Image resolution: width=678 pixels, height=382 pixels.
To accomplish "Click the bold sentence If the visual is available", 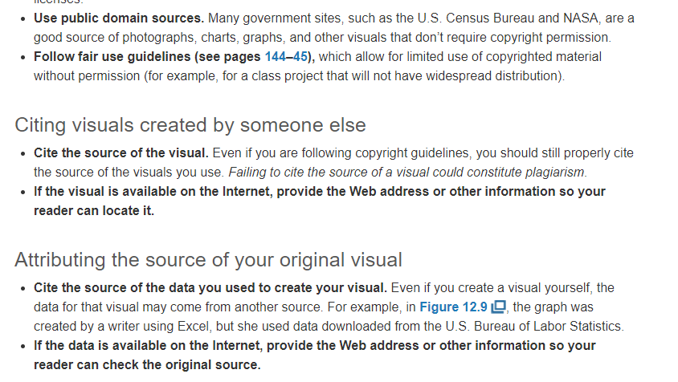I will pos(320,201).
